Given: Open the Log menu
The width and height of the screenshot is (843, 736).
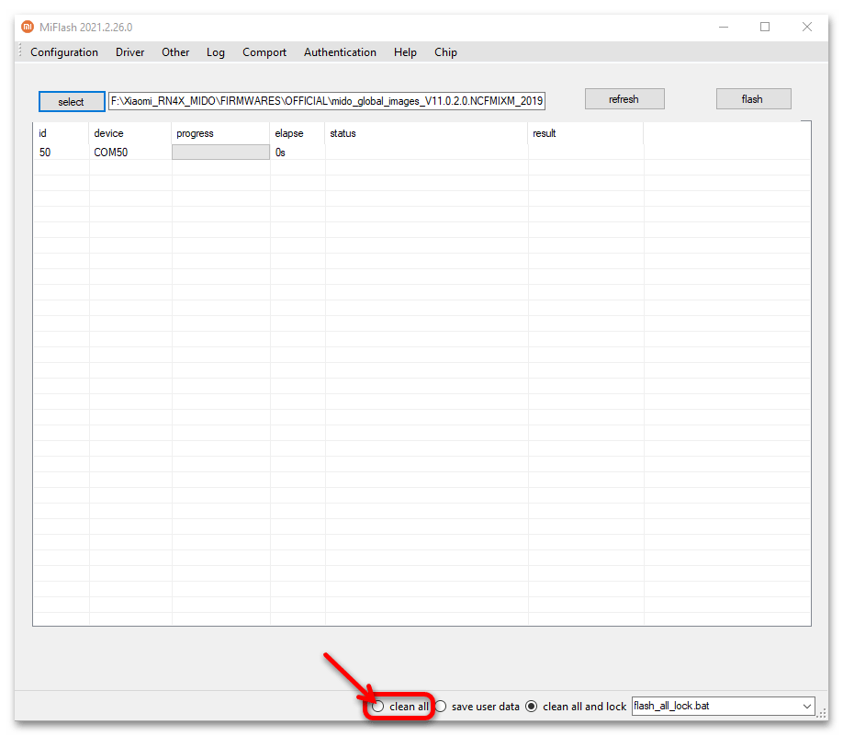Looking at the screenshot, I should point(215,52).
